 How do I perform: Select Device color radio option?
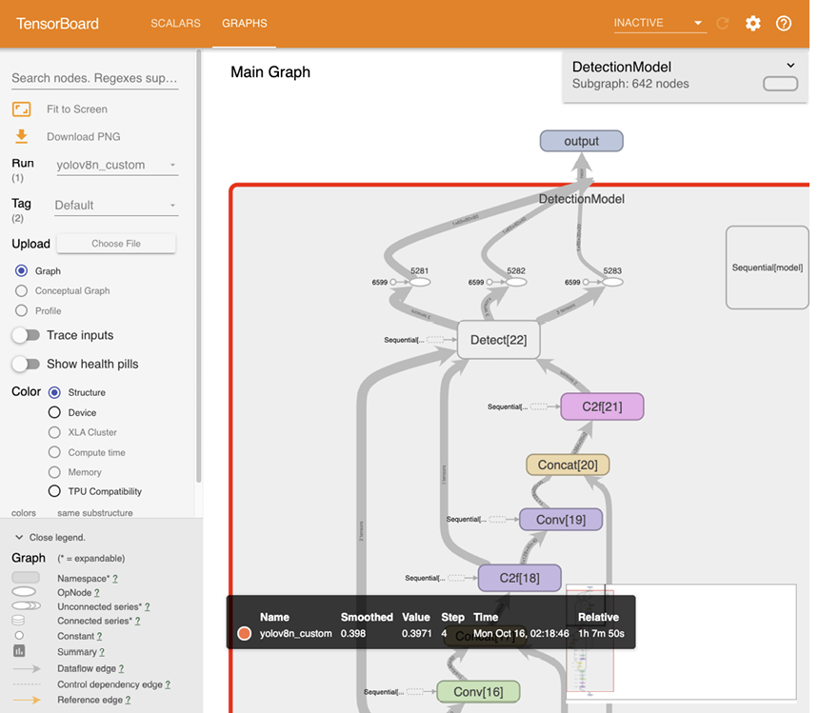pos(54,412)
